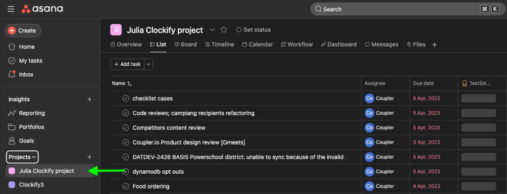This screenshot has height=194, width=507.
Task: Open 'Competitors content review' task
Action: click(x=169, y=128)
